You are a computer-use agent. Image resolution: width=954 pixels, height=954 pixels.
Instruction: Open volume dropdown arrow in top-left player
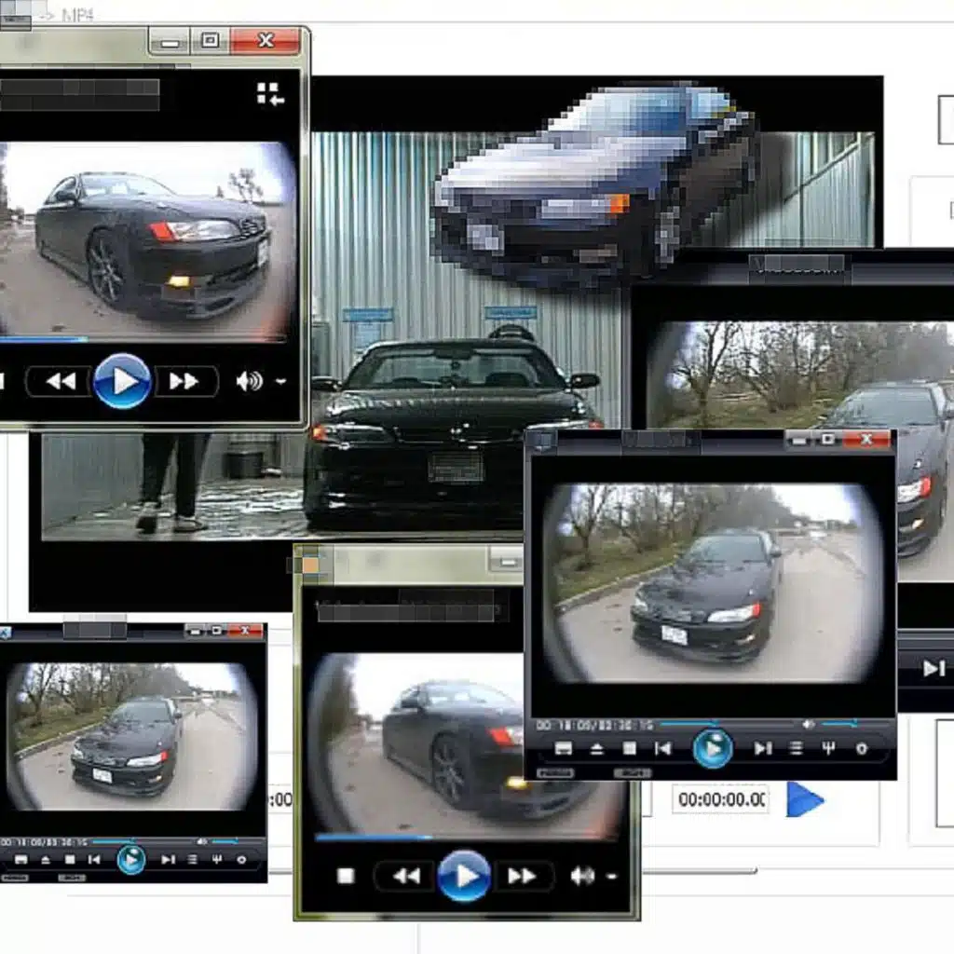[x=280, y=382]
